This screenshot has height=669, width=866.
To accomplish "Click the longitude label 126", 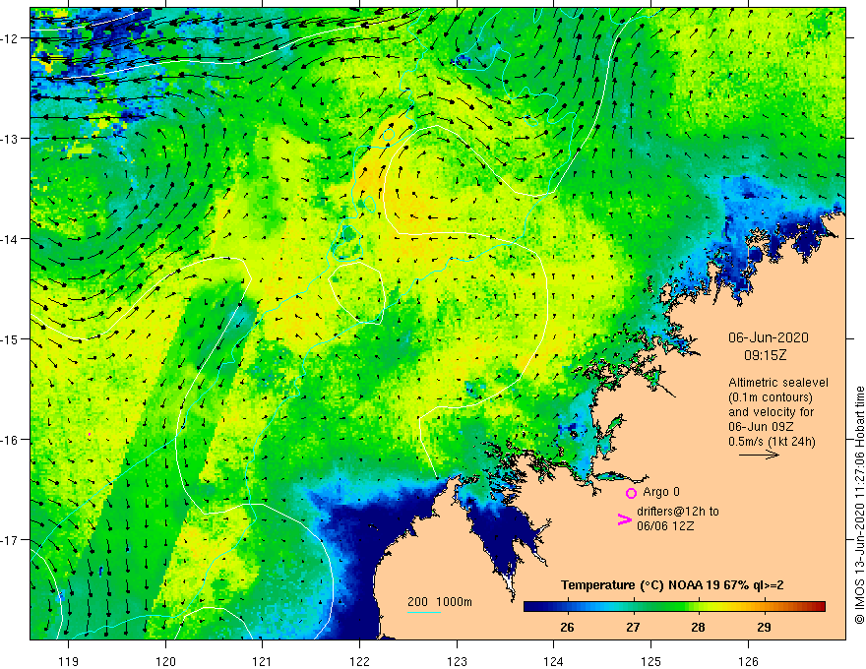I will (x=748, y=661).
